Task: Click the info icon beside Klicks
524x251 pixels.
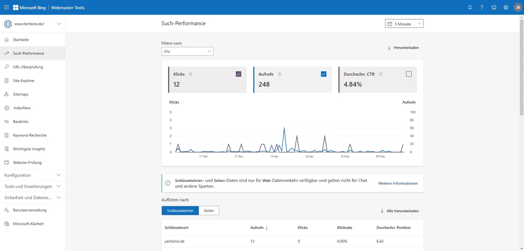Action: pyautogui.click(x=190, y=74)
